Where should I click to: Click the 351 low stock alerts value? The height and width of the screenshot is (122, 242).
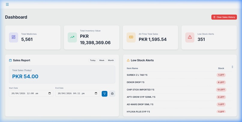[201, 40]
